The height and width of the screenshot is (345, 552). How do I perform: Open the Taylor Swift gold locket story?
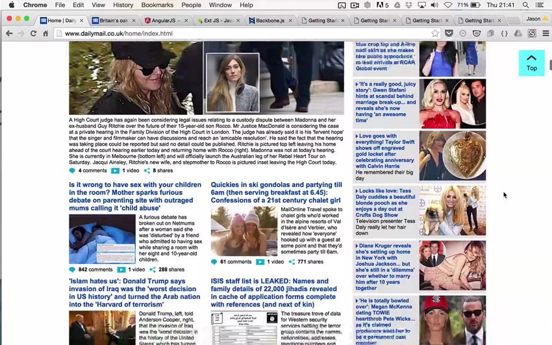[x=385, y=151]
